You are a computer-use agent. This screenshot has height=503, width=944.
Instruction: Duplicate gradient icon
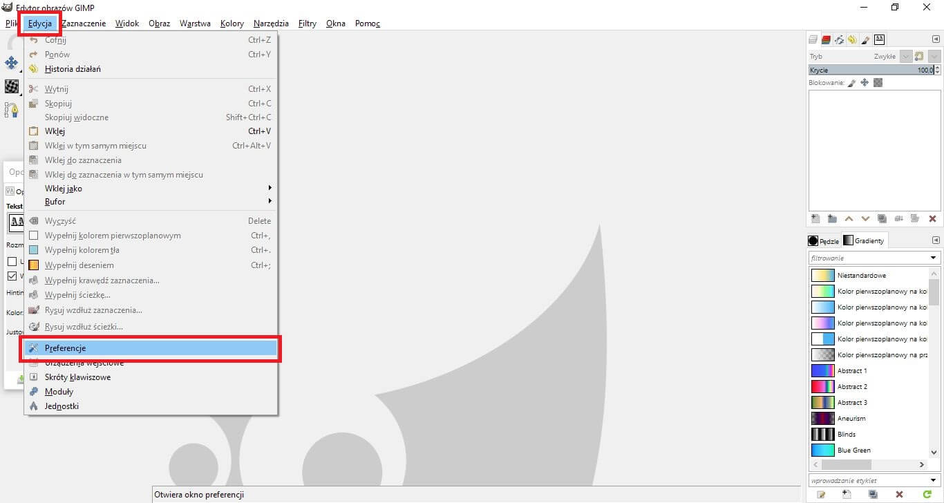[873, 495]
